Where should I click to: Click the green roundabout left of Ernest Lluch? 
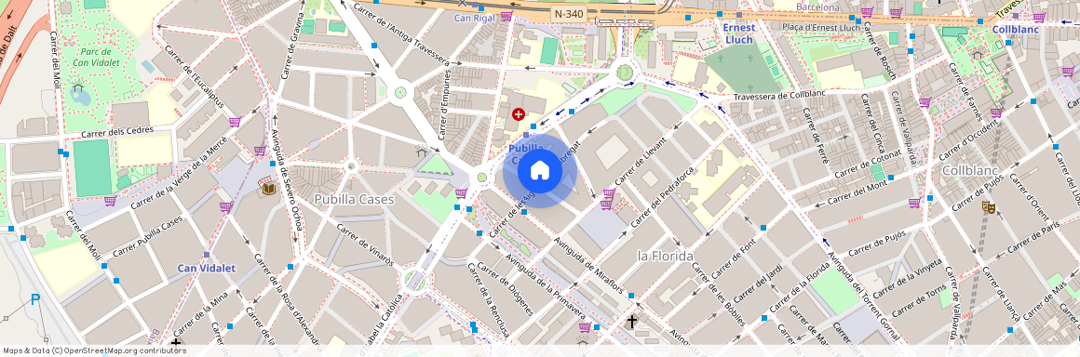624,73
